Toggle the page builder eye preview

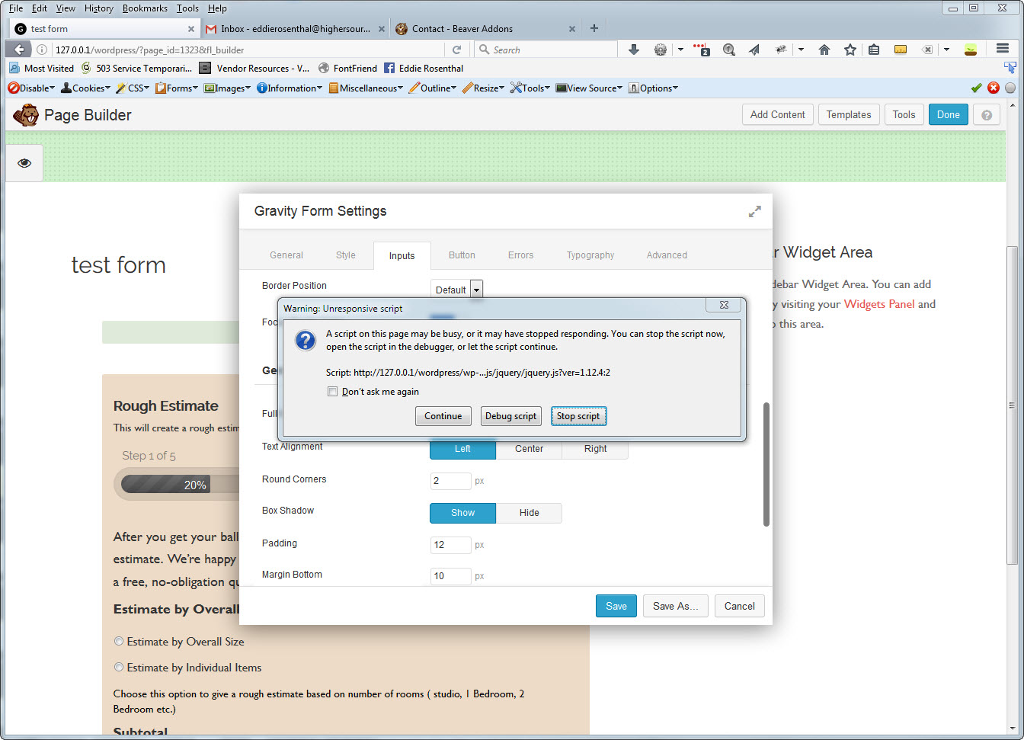click(24, 163)
